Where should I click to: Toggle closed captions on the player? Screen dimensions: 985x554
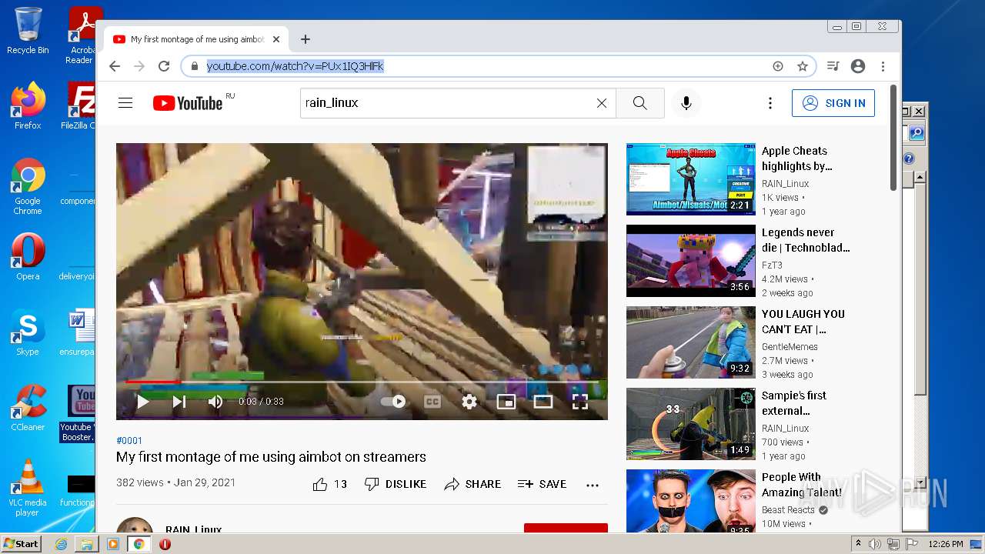[432, 401]
